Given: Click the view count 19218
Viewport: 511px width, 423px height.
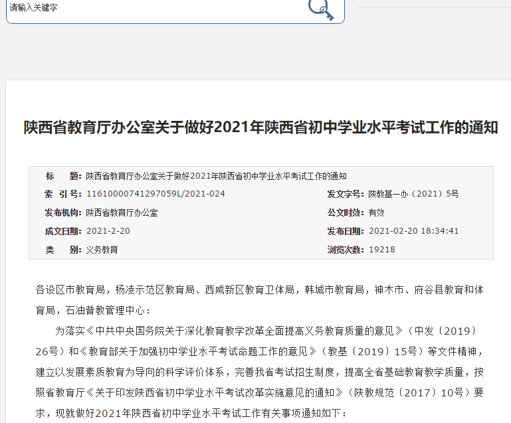Looking at the screenshot, I should click(x=381, y=250).
